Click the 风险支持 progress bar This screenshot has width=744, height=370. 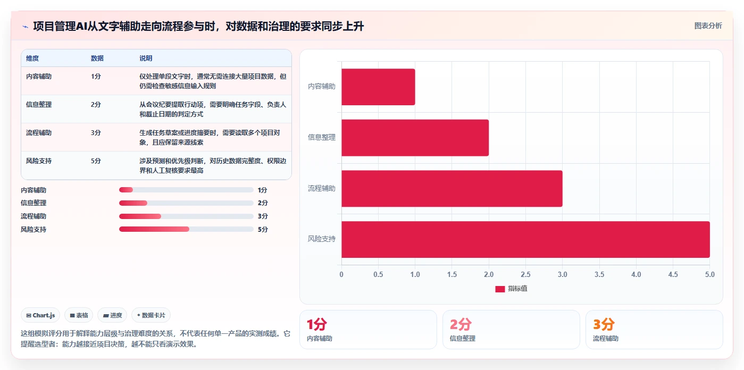(x=186, y=229)
